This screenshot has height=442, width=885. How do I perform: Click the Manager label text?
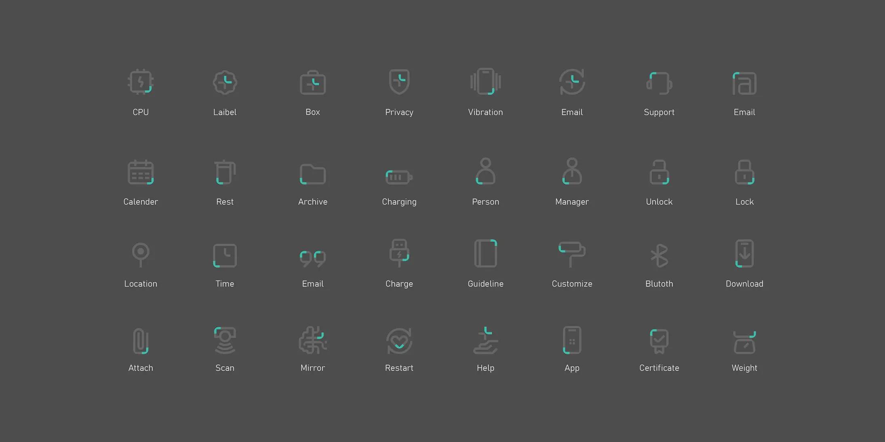click(571, 202)
